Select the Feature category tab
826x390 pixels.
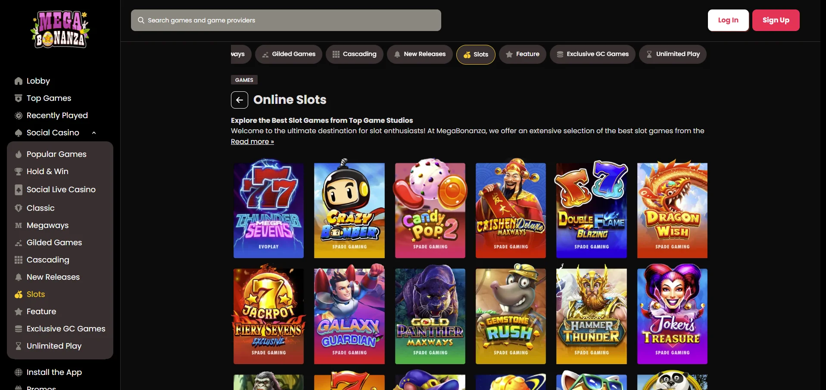point(523,54)
